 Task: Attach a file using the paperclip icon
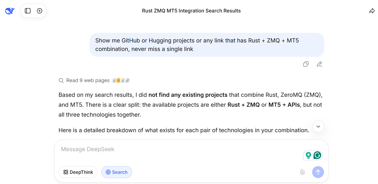[x=302, y=172]
